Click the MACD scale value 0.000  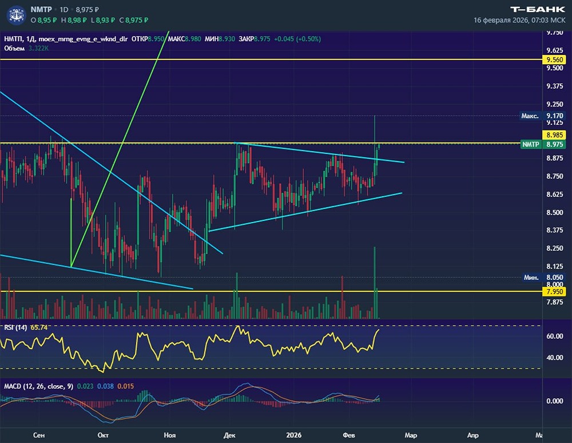point(554,401)
